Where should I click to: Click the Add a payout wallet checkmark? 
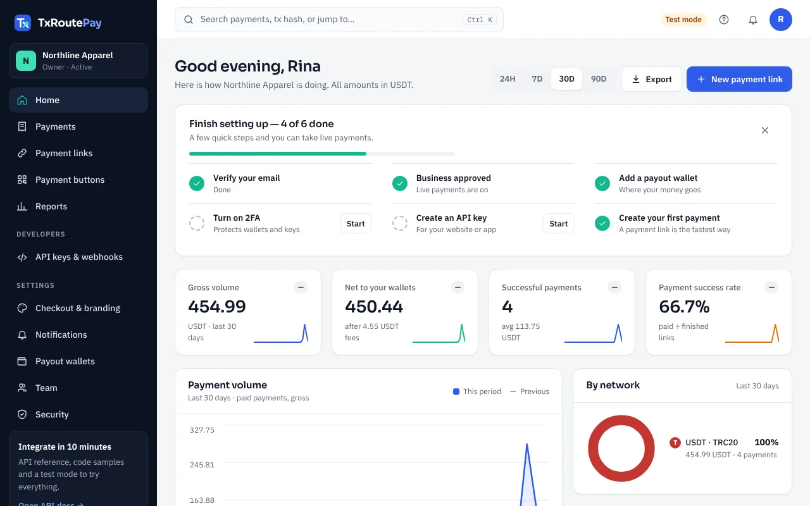602,183
